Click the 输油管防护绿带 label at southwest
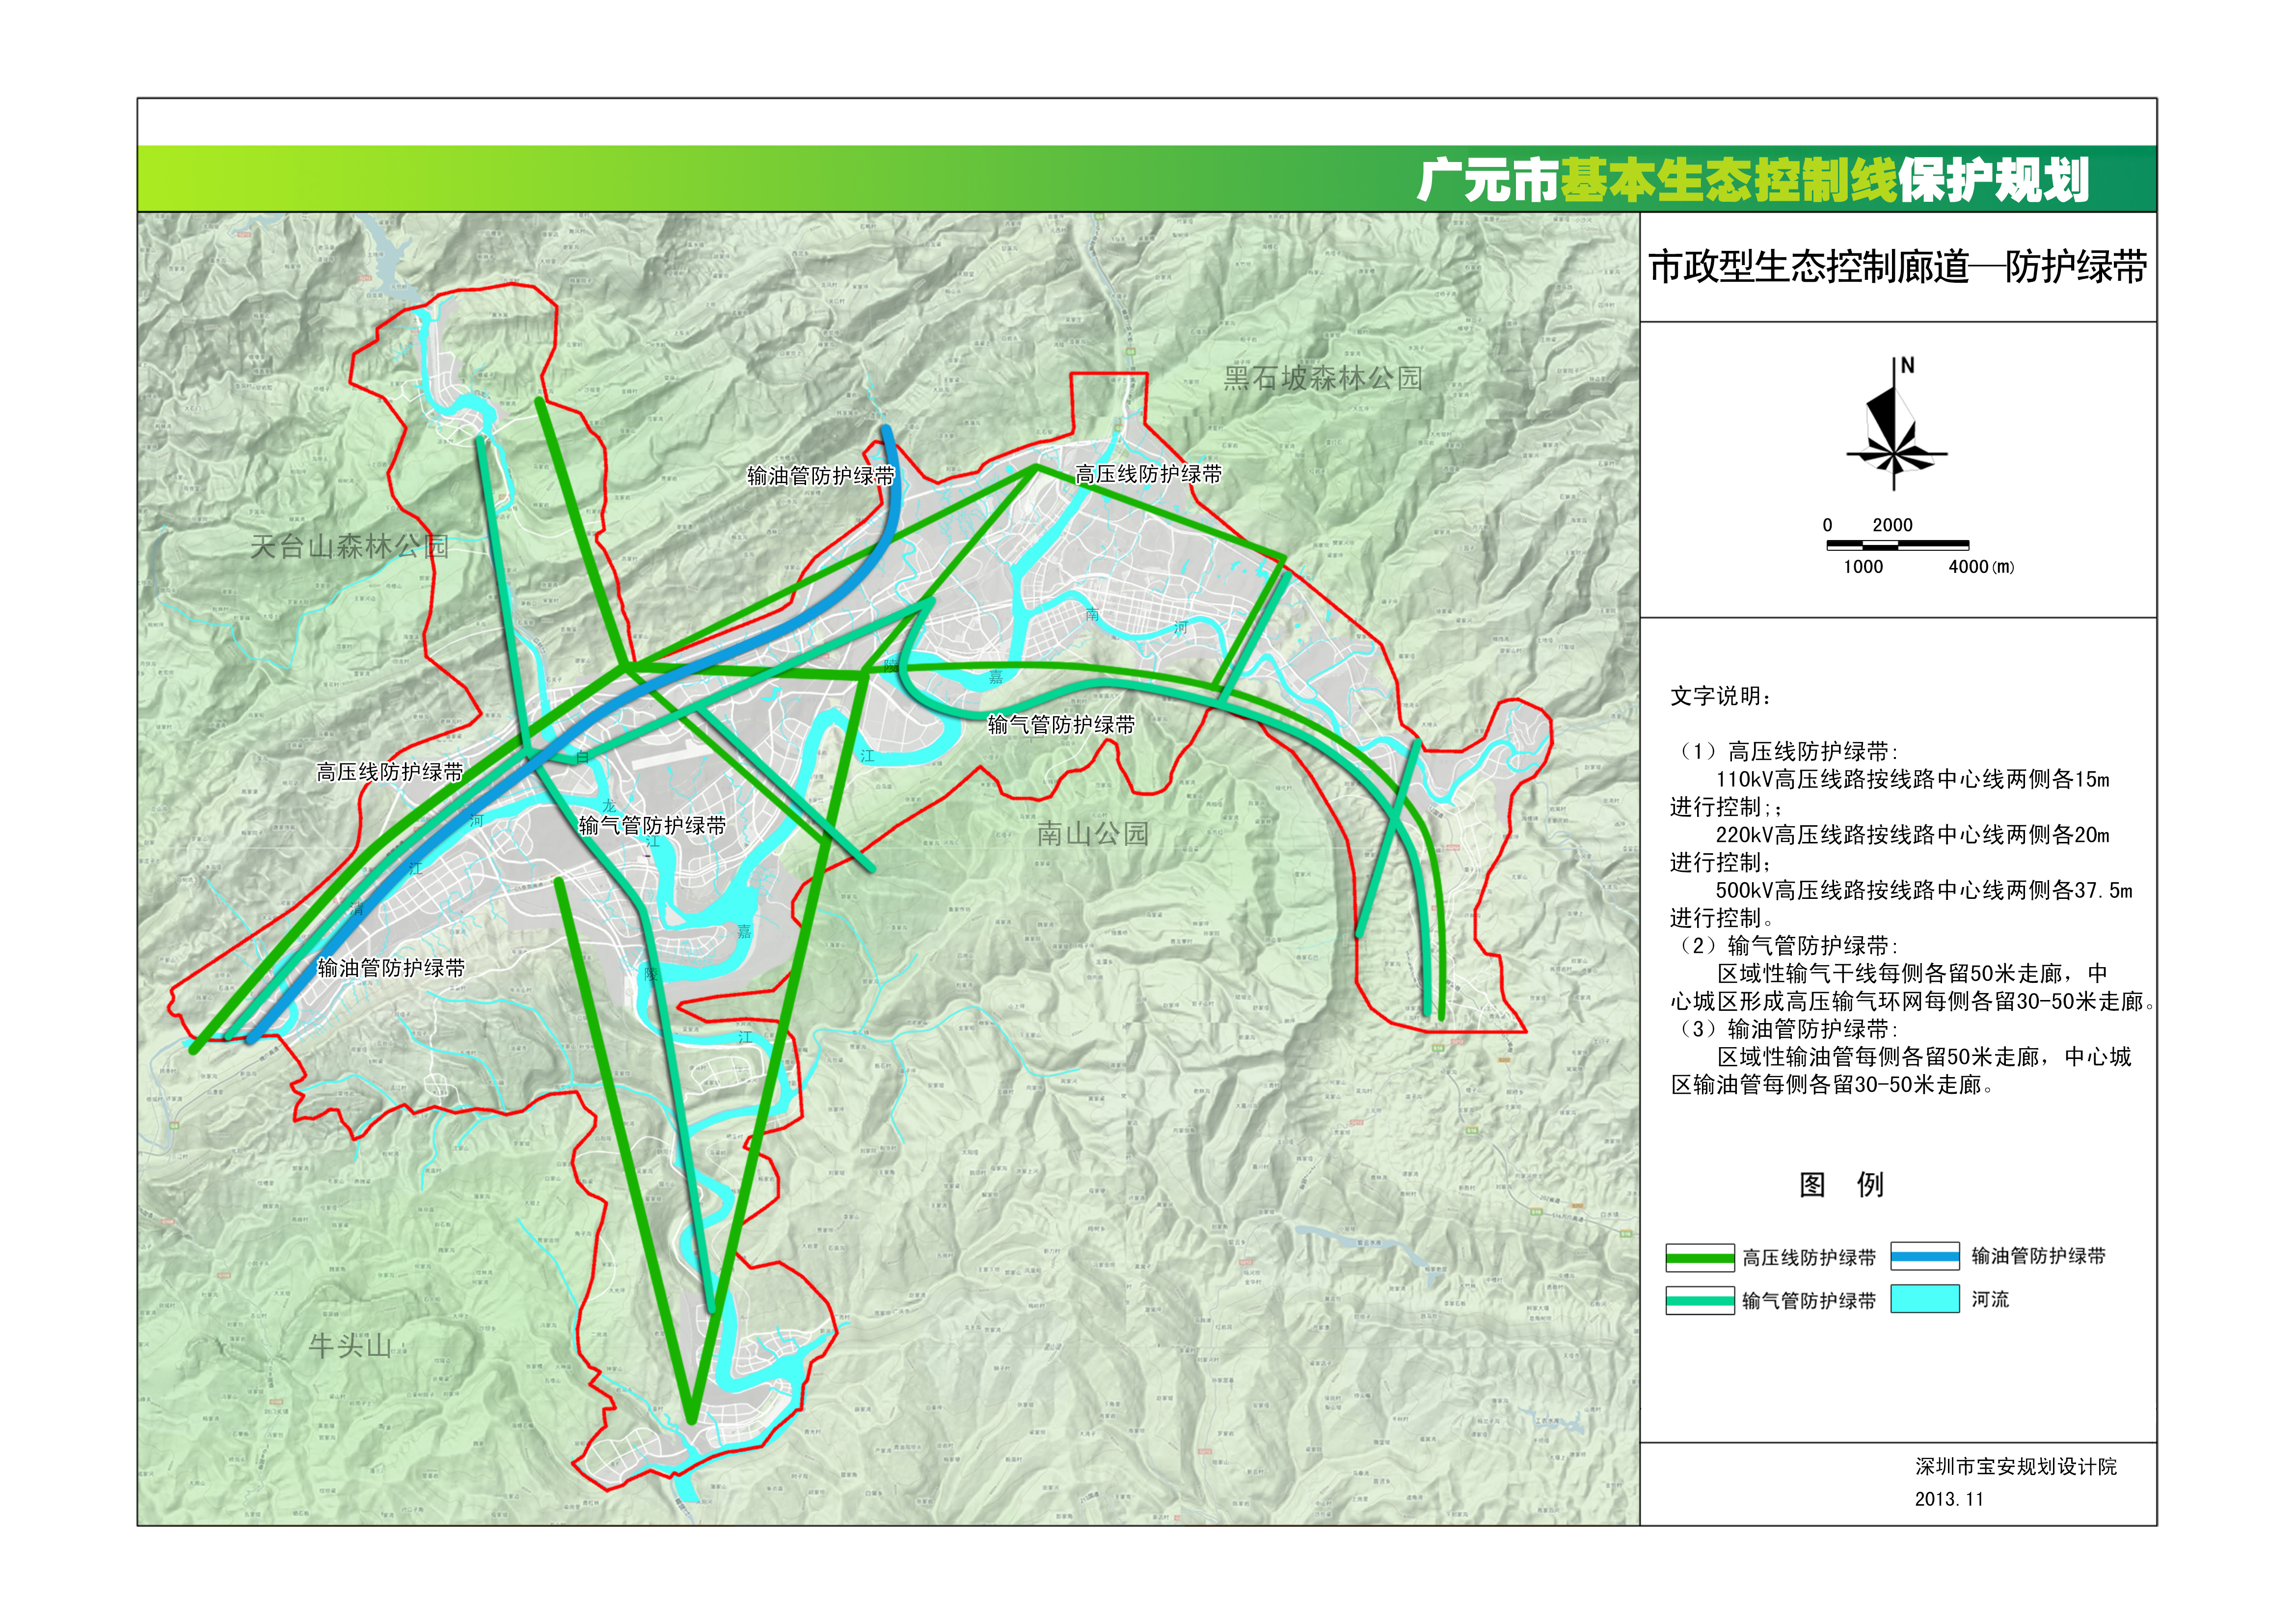The height and width of the screenshot is (1623, 2296). 391,968
